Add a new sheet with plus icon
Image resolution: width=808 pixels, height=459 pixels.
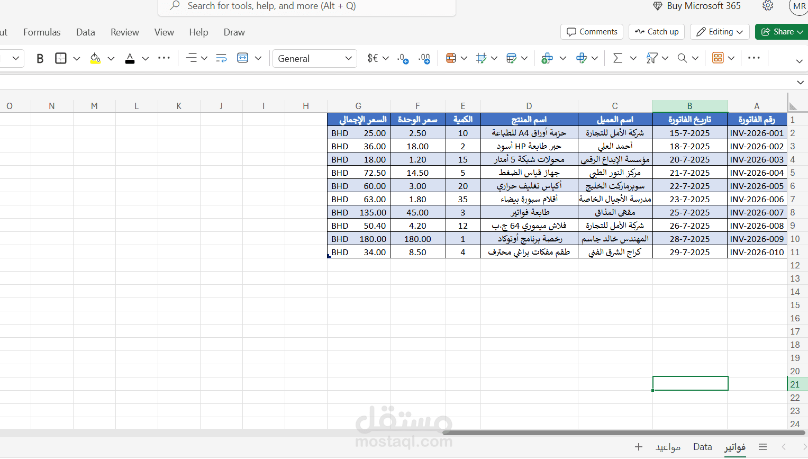pos(639,447)
